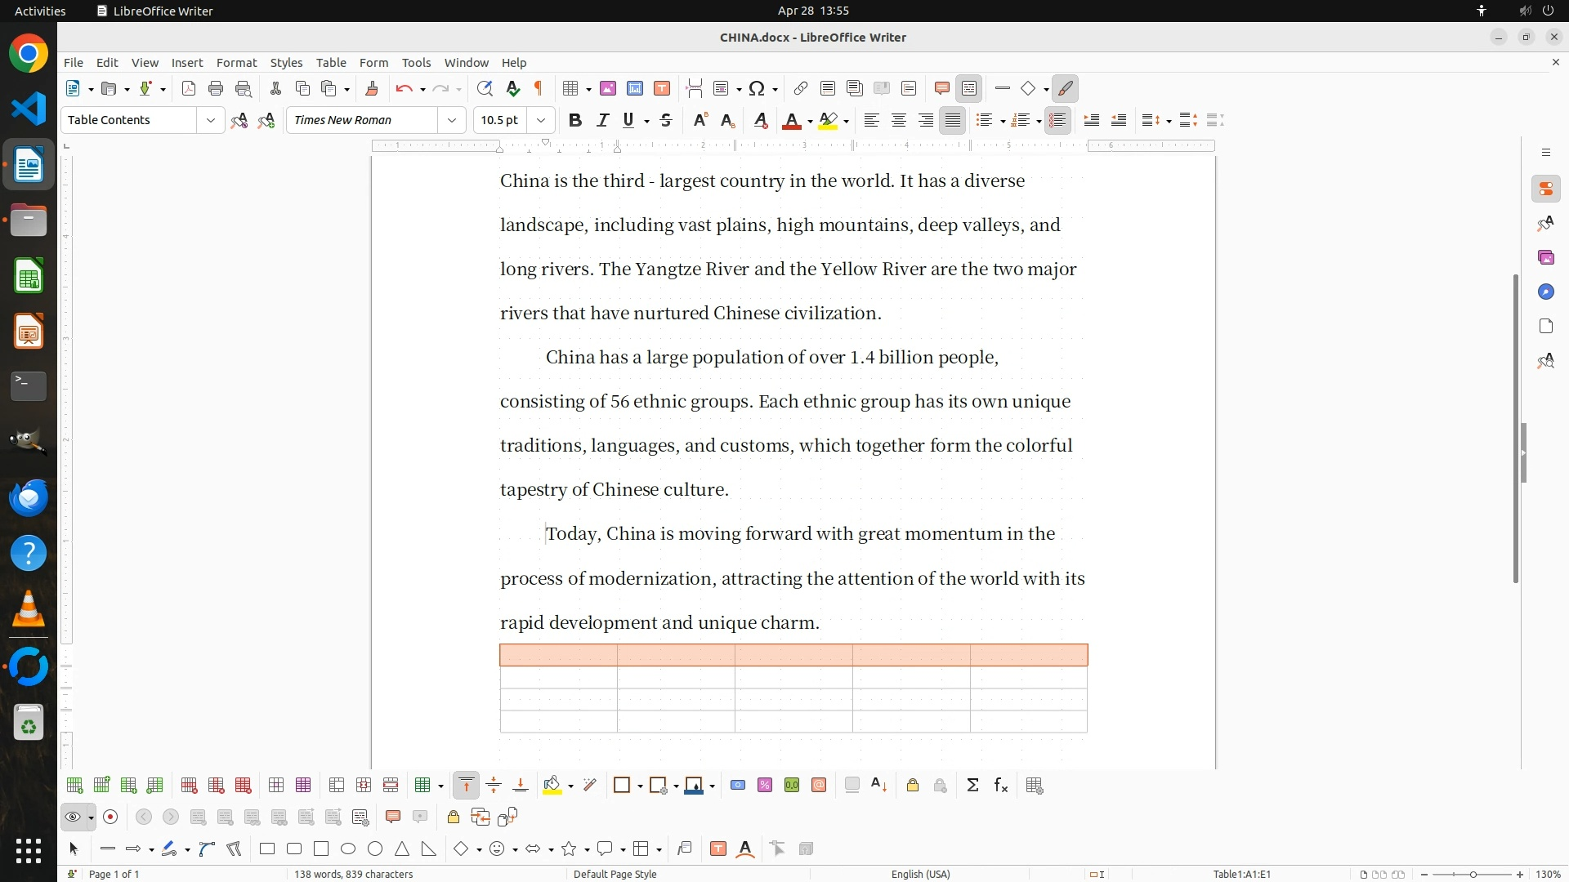1569x882 pixels.
Task: Open the Sidebar Navigator compass icon
Action: [x=1545, y=292]
